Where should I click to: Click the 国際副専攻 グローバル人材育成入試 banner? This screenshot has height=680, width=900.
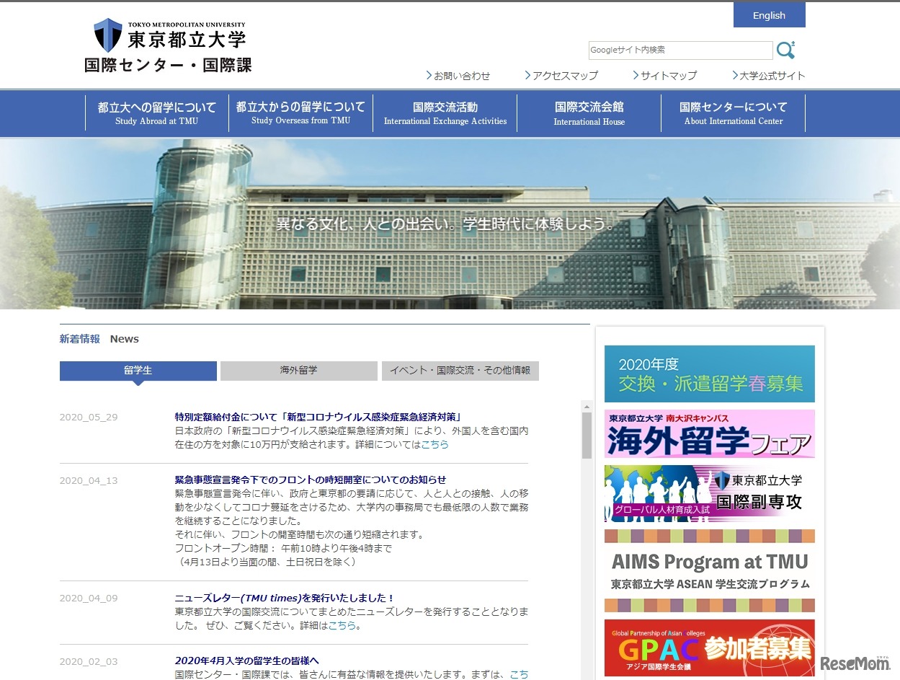point(709,495)
